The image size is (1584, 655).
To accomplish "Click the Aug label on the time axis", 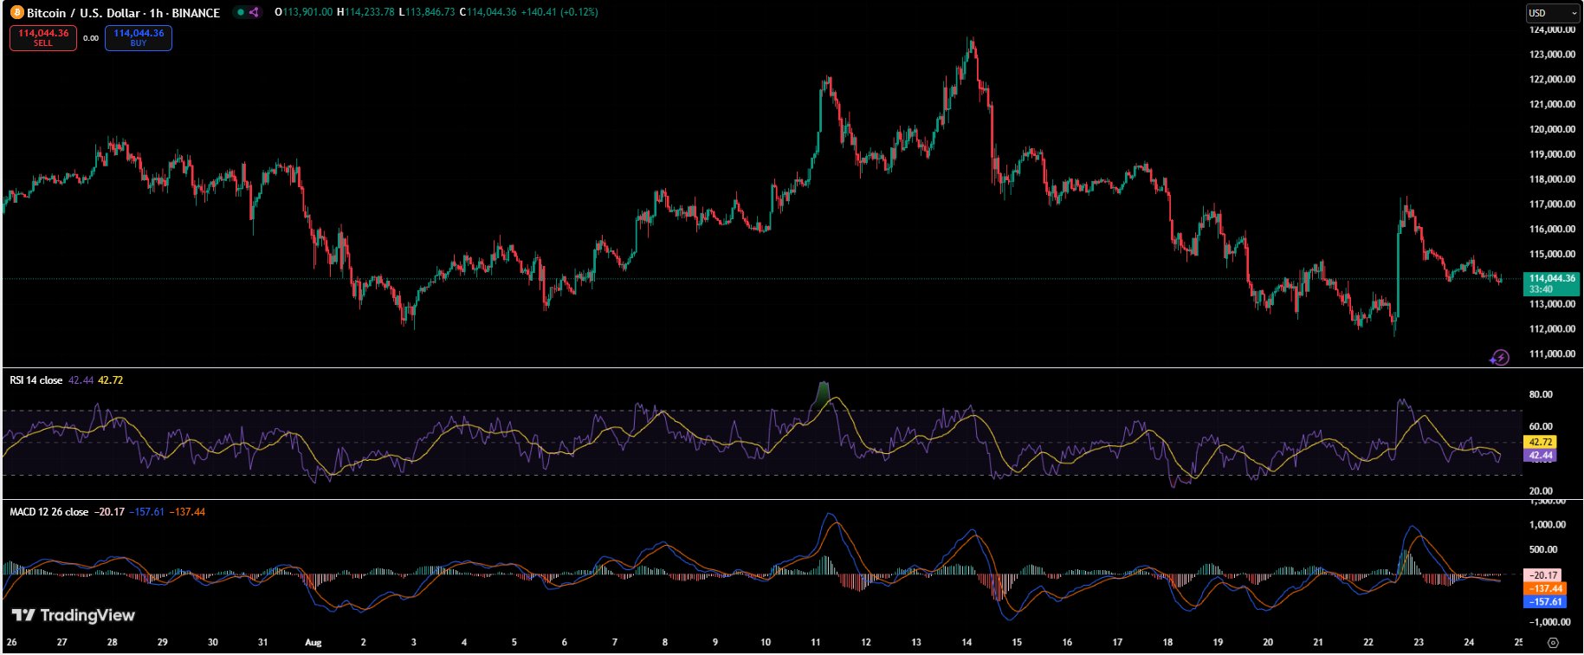I will [314, 643].
